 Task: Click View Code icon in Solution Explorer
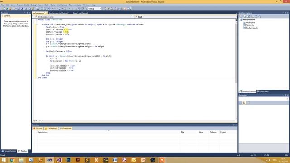[252, 16]
